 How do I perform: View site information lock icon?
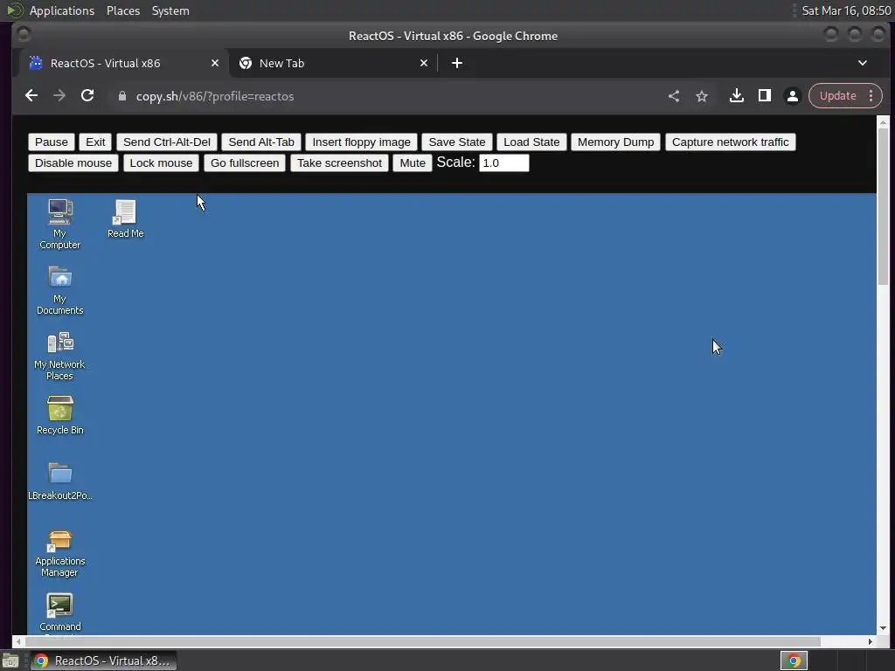[122, 96]
